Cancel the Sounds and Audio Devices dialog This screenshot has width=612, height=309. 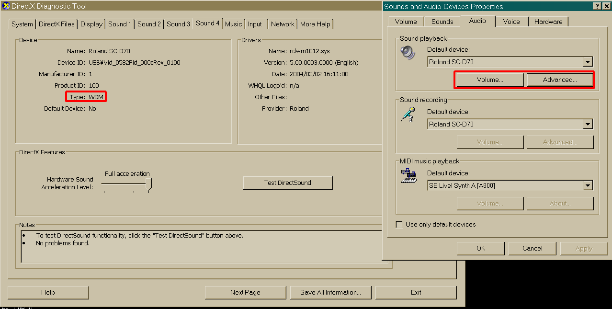(x=533, y=248)
